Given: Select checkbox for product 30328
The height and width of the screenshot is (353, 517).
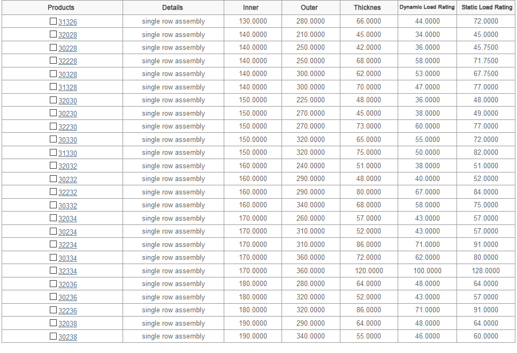Looking at the screenshot, I should click(53, 74).
